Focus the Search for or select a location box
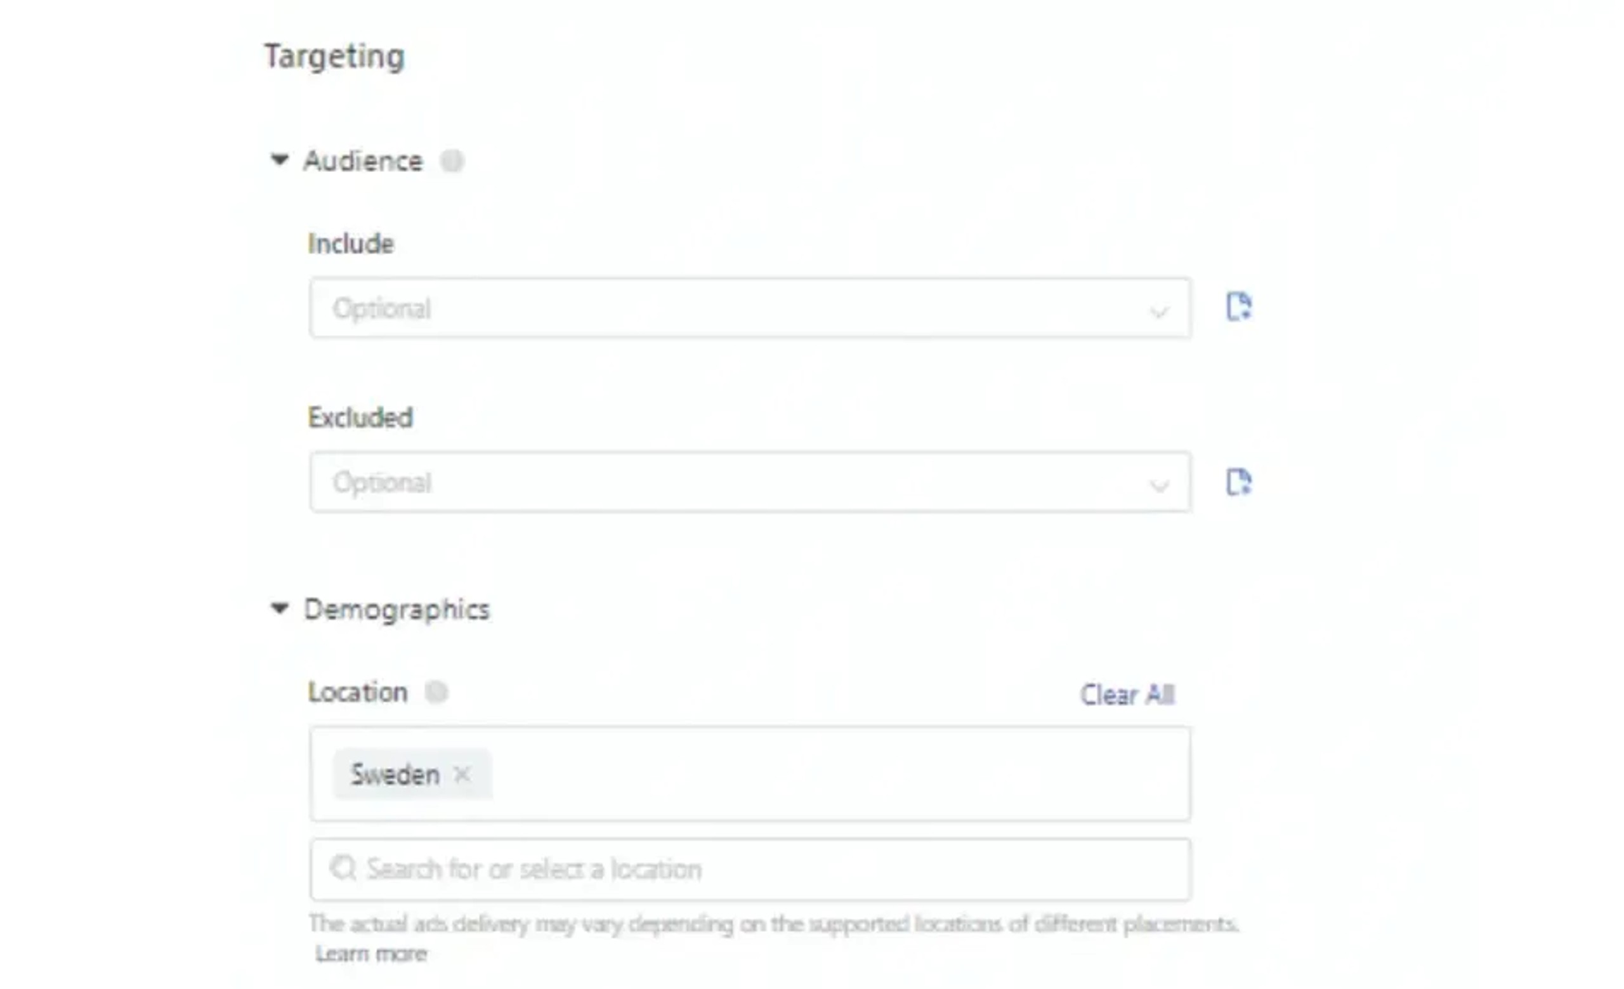The image size is (1624, 989). pos(750,870)
